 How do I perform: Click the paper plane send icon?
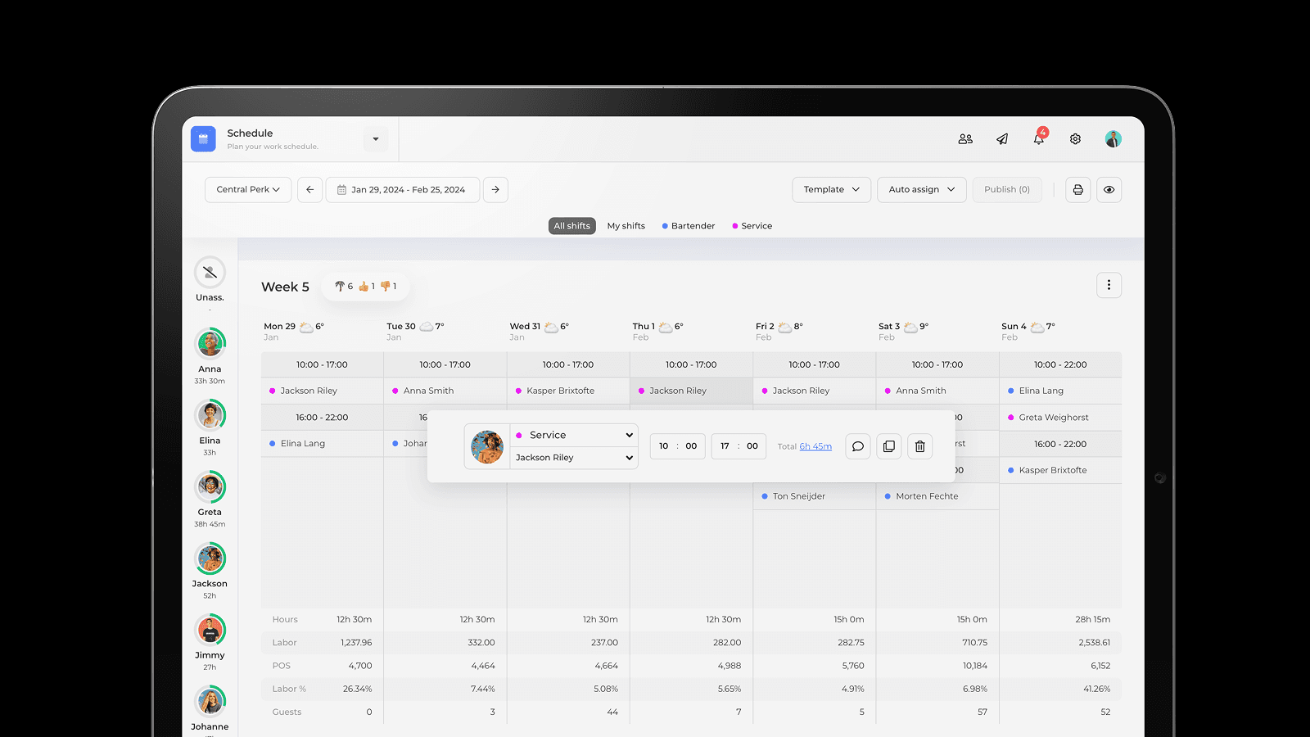point(1002,139)
